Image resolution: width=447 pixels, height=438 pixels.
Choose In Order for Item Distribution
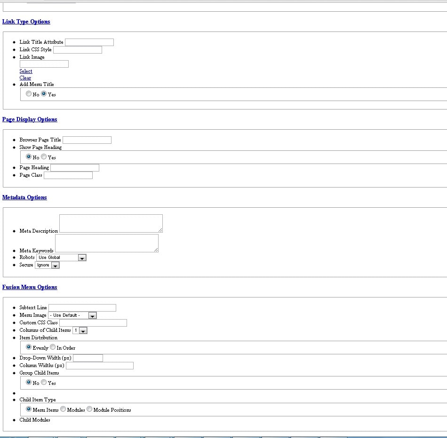point(53,347)
